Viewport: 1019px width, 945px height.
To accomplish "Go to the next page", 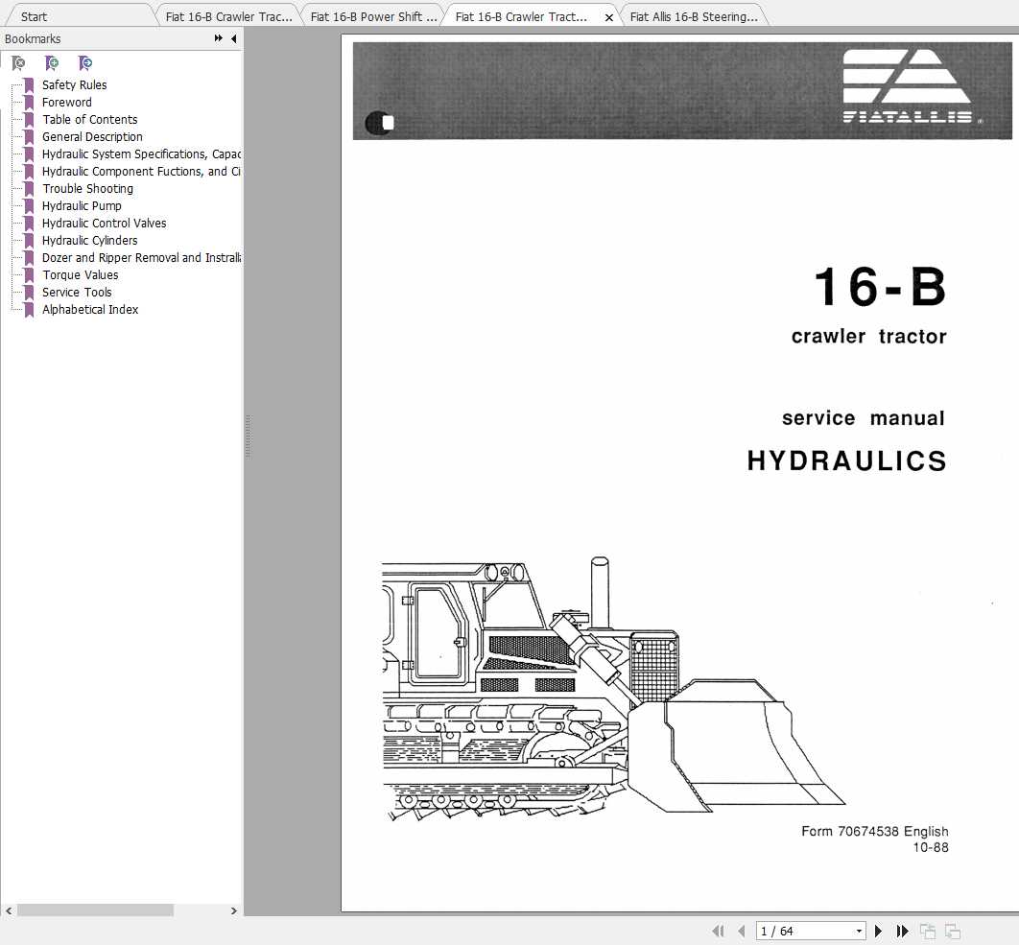I will (879, 931).
